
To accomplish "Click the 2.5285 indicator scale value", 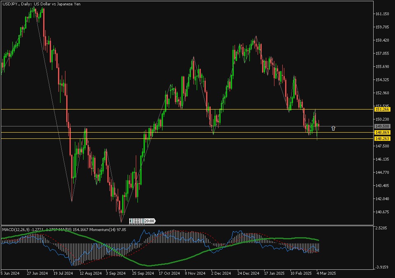I will click(x=381, y=228).
